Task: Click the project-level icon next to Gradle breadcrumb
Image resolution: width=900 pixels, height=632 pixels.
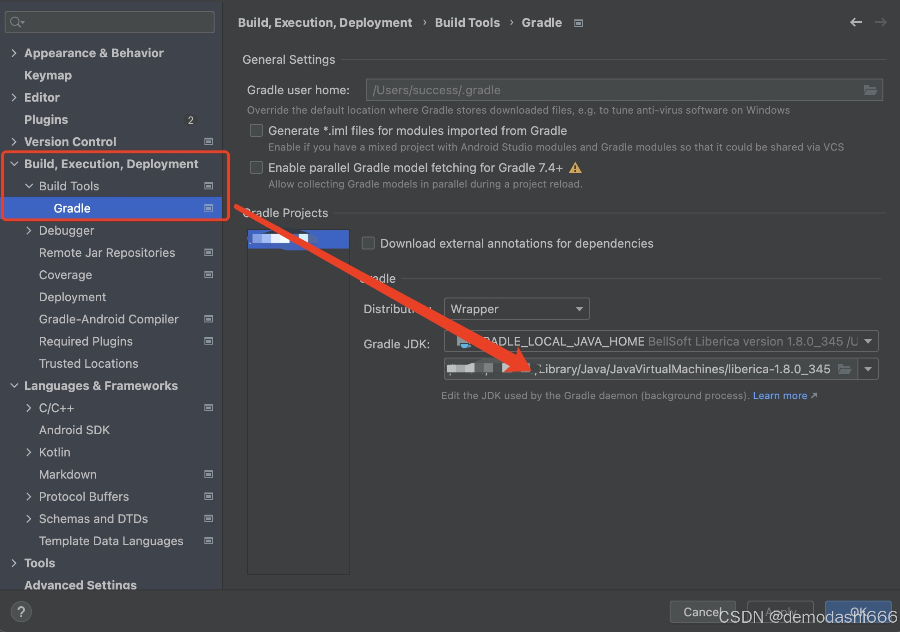Action: pyautogui.click(x=578, y=23)
